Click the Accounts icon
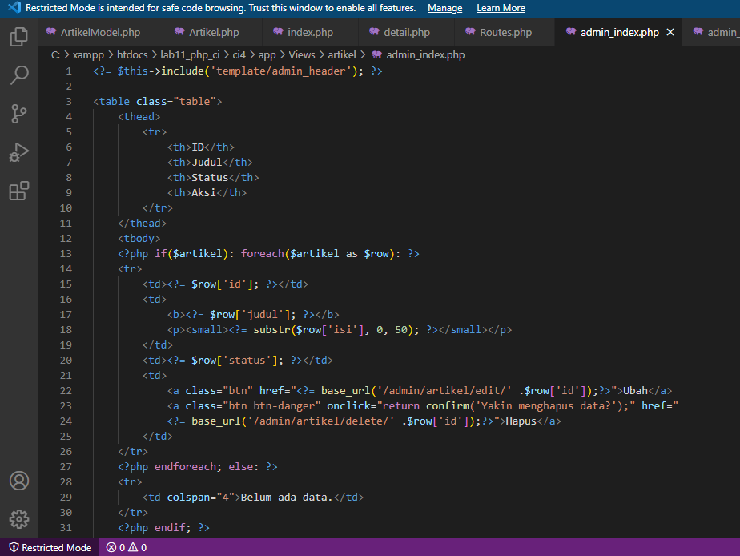Image resolution: width=740 pixels, height=556 pixels. click(x=18, y=481)
